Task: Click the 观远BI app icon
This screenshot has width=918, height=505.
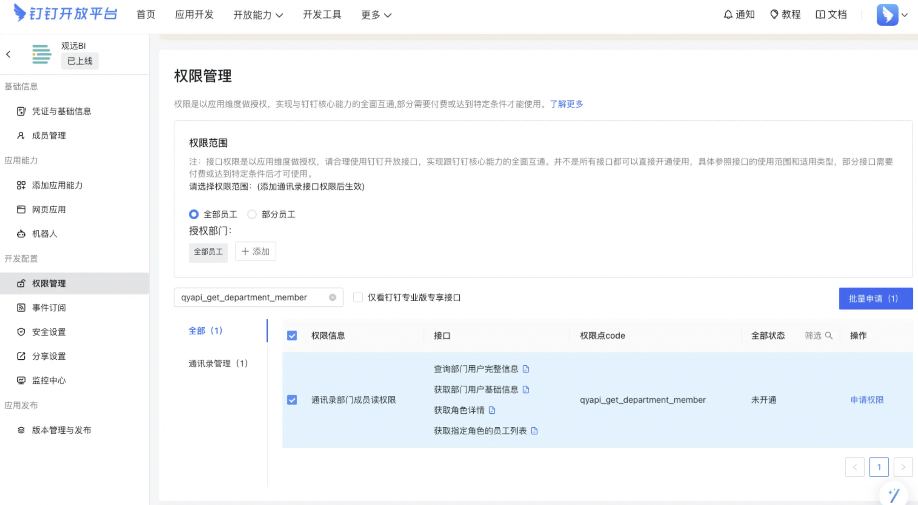Action: click(x=41, y=54)
